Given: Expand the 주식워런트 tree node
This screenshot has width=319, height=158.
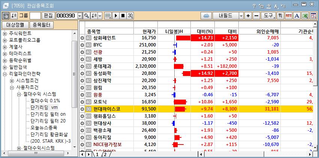Looking at the screenshot, I should (4, 33).
